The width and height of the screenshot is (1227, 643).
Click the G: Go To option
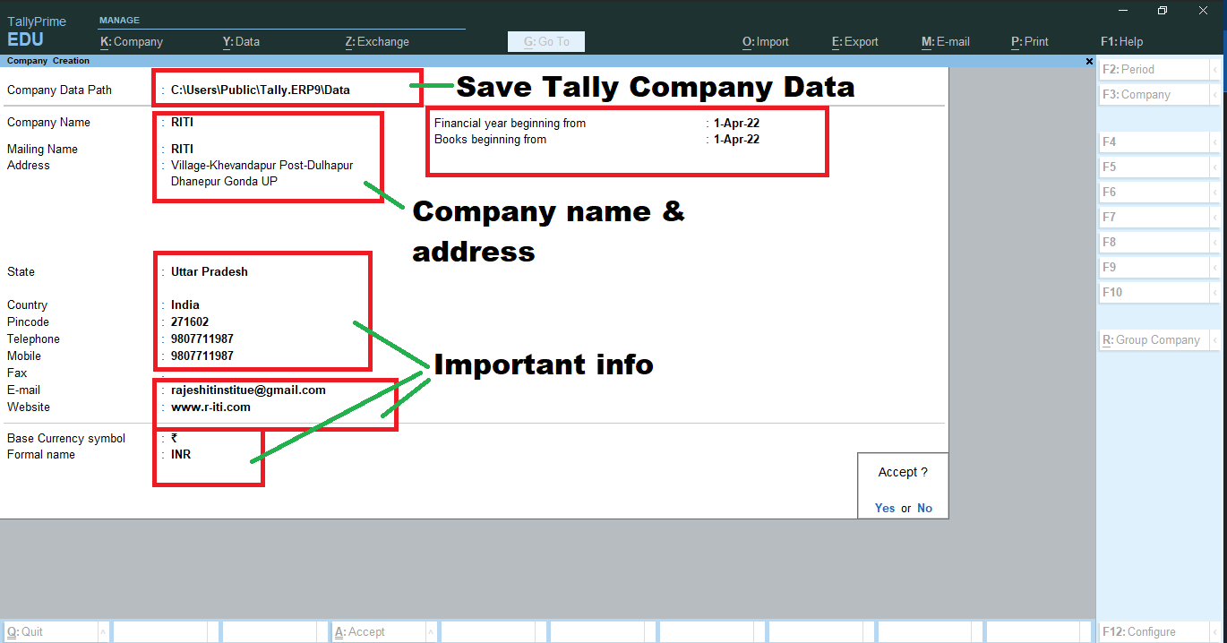click(x=545, y=41)
